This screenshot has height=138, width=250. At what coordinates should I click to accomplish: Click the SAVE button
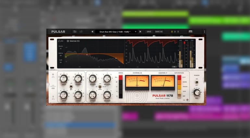click(149, 32)
